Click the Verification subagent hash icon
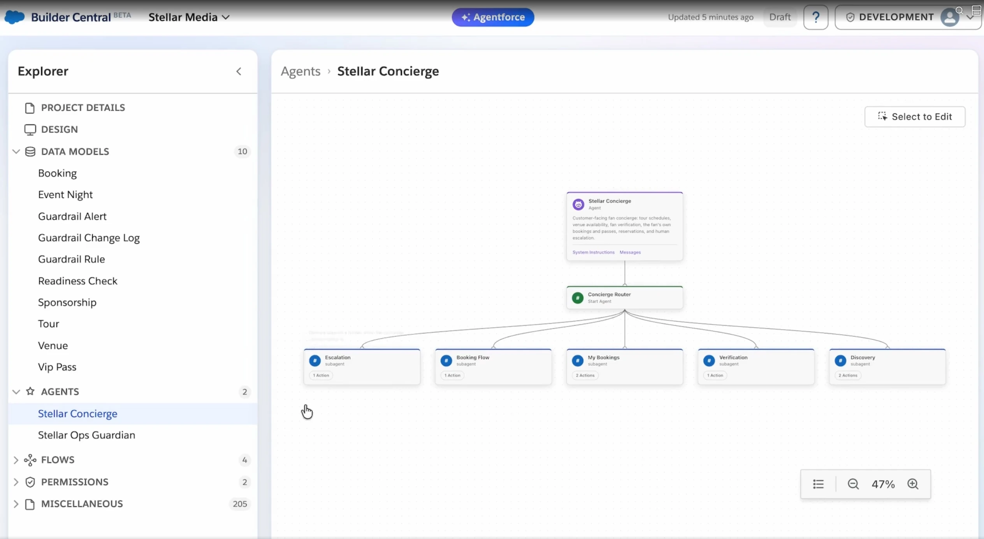The height and width of the screenshot is (539, 984). point(709,360)
